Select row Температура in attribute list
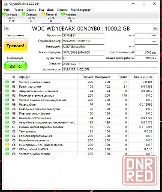Viewport: 162px width, 192px height. (79, 131)
